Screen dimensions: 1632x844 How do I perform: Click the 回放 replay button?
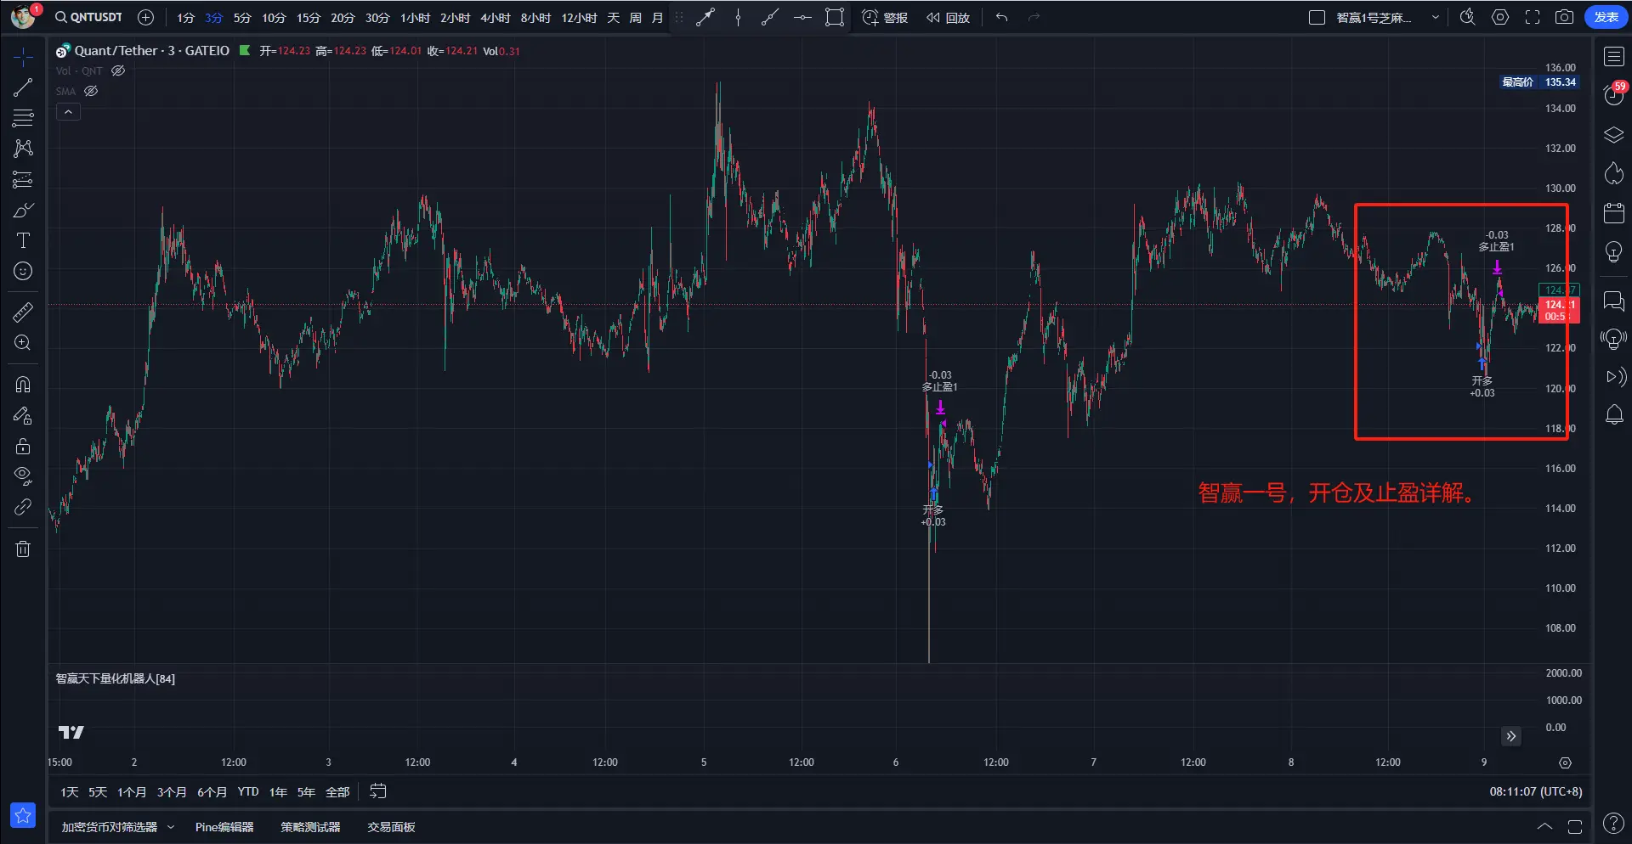pos(948,17)
